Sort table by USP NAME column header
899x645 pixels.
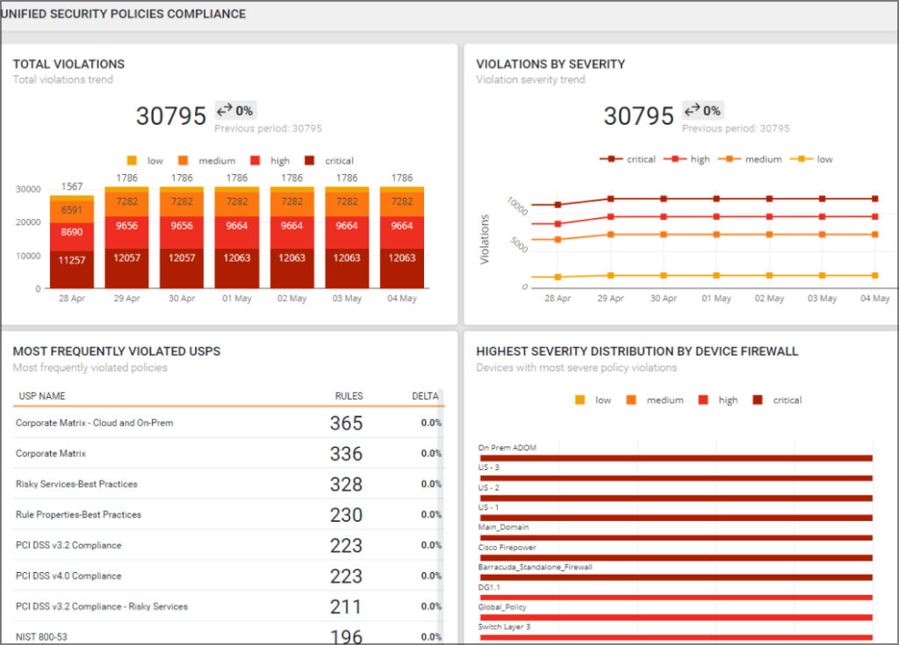point(42,396)
